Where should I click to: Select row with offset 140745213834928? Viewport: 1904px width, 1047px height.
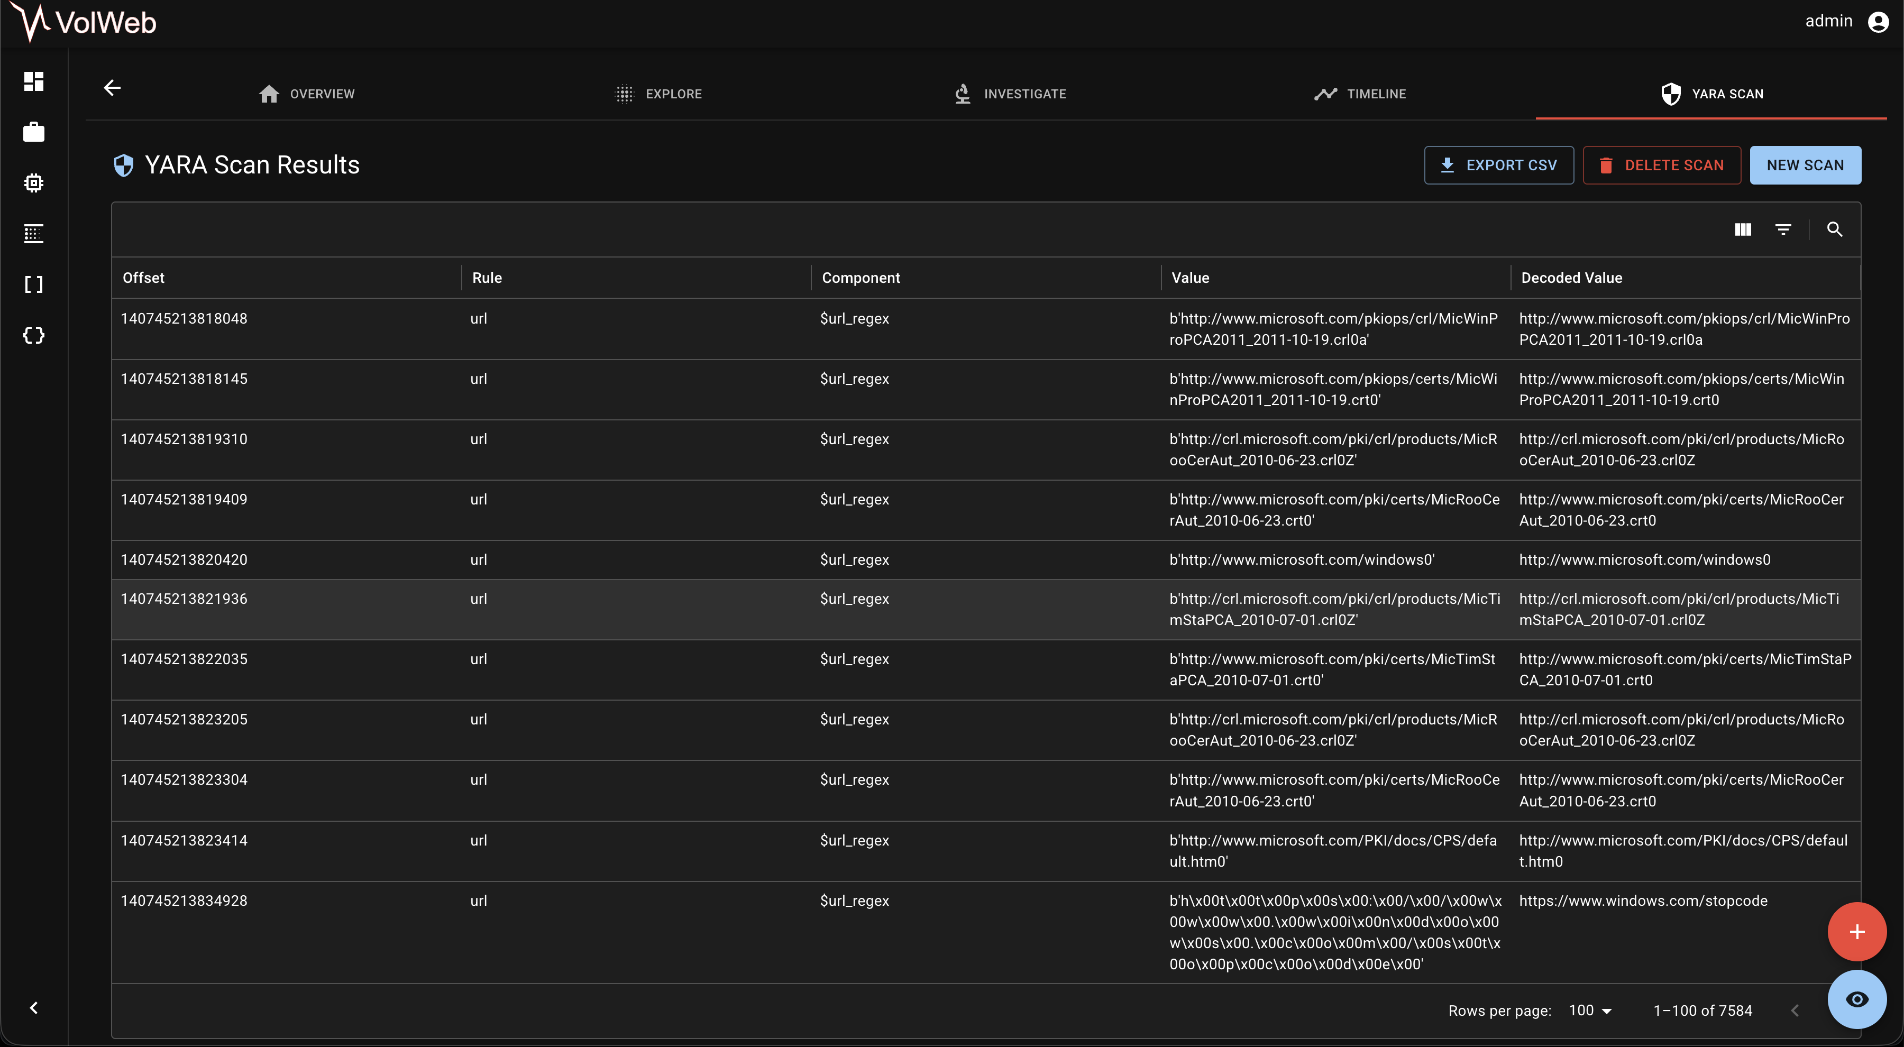point(986,932)
